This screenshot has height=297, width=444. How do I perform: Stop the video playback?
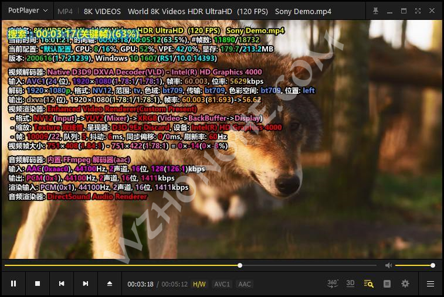pos(38,284)
